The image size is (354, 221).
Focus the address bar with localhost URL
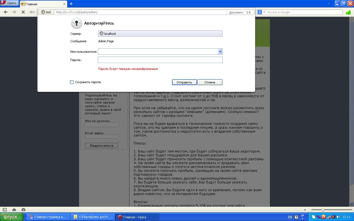click(140, 12)
